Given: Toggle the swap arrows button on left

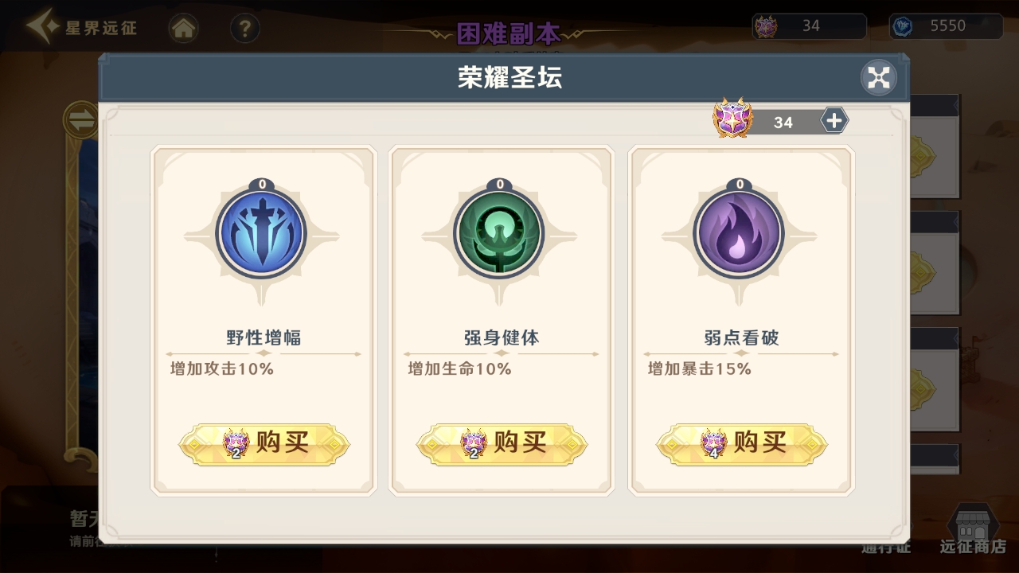Looking at the screenshot, I should click(80, 121).
